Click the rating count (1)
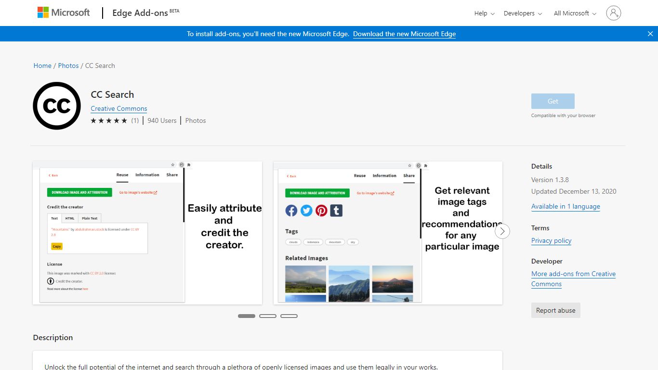 coord(135,120)
